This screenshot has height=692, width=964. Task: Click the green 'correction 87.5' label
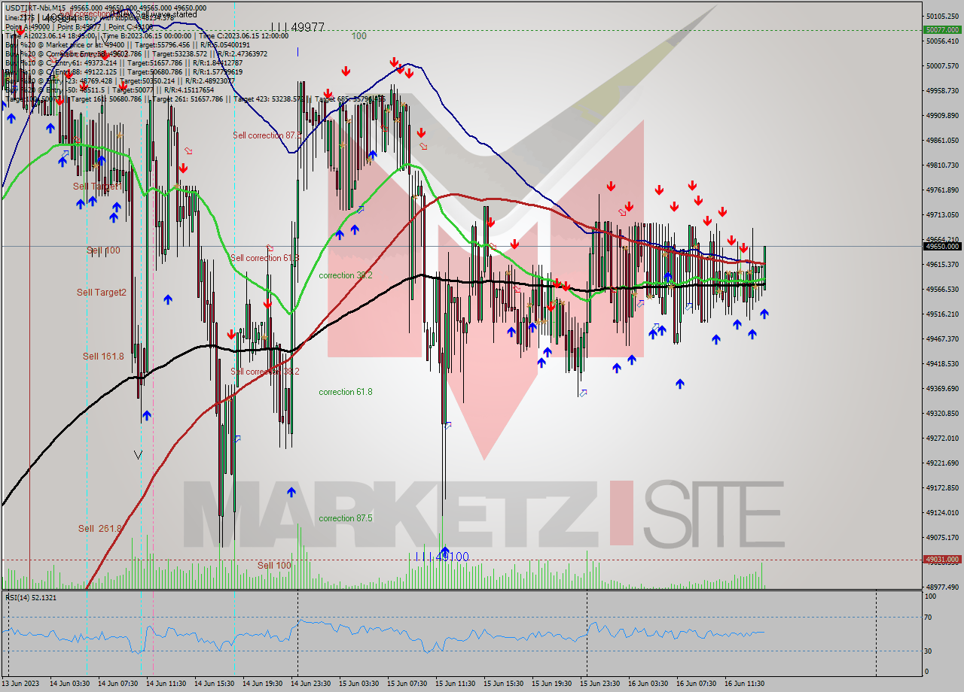[x=345, y=518]
